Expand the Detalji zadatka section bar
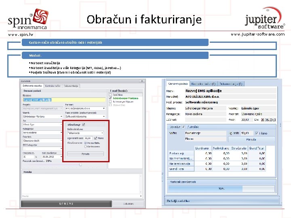Image resolution: width=291 pixels, height=218 pixels. (x=222, y=201)
